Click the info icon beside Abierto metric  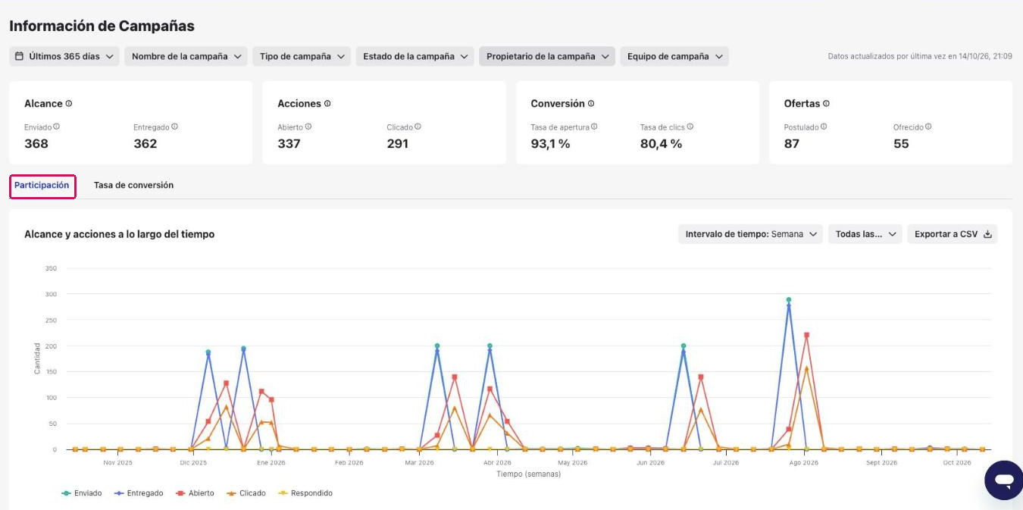pos(308,127)
